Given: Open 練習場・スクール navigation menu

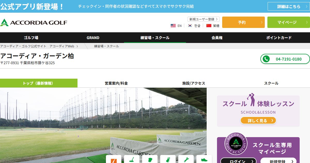Looking at the screenshot, I should point(155,38).
